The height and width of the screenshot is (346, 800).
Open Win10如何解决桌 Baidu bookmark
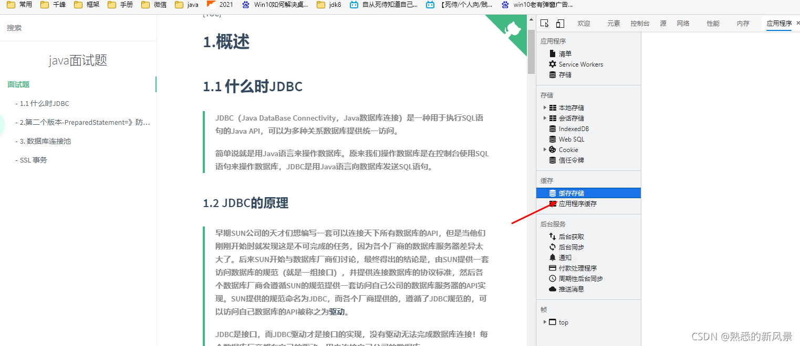pyautogui.click(x=275, y=5)
